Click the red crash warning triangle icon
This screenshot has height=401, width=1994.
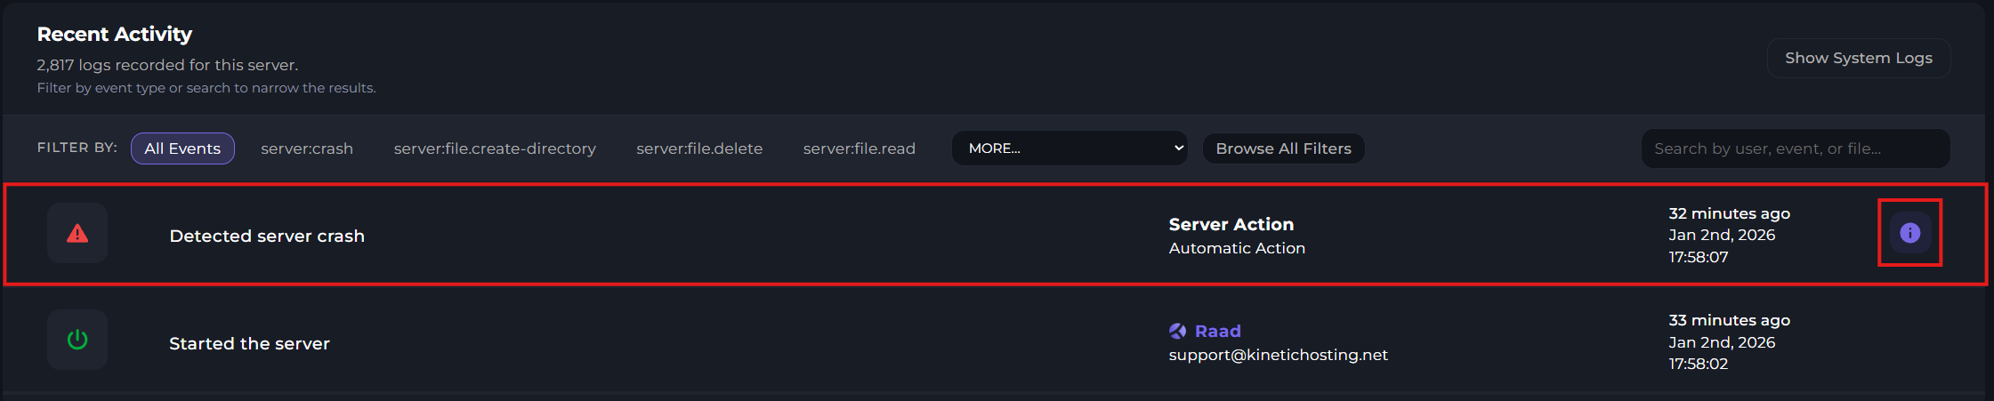(77, 234)
